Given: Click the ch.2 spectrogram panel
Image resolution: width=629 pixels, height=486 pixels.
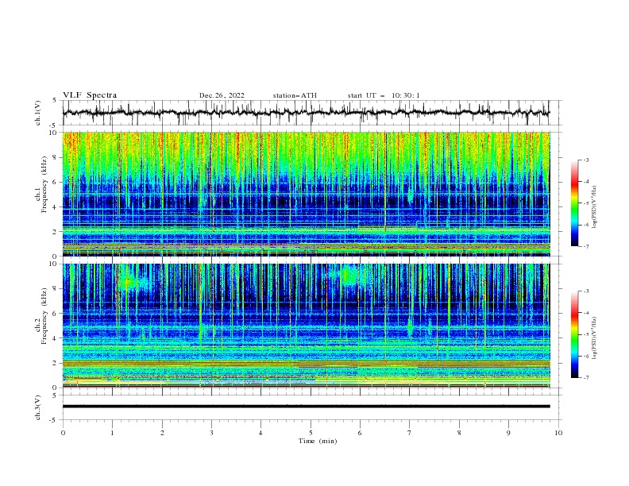Looking at the screenshot, I should [x=306, y=326].
